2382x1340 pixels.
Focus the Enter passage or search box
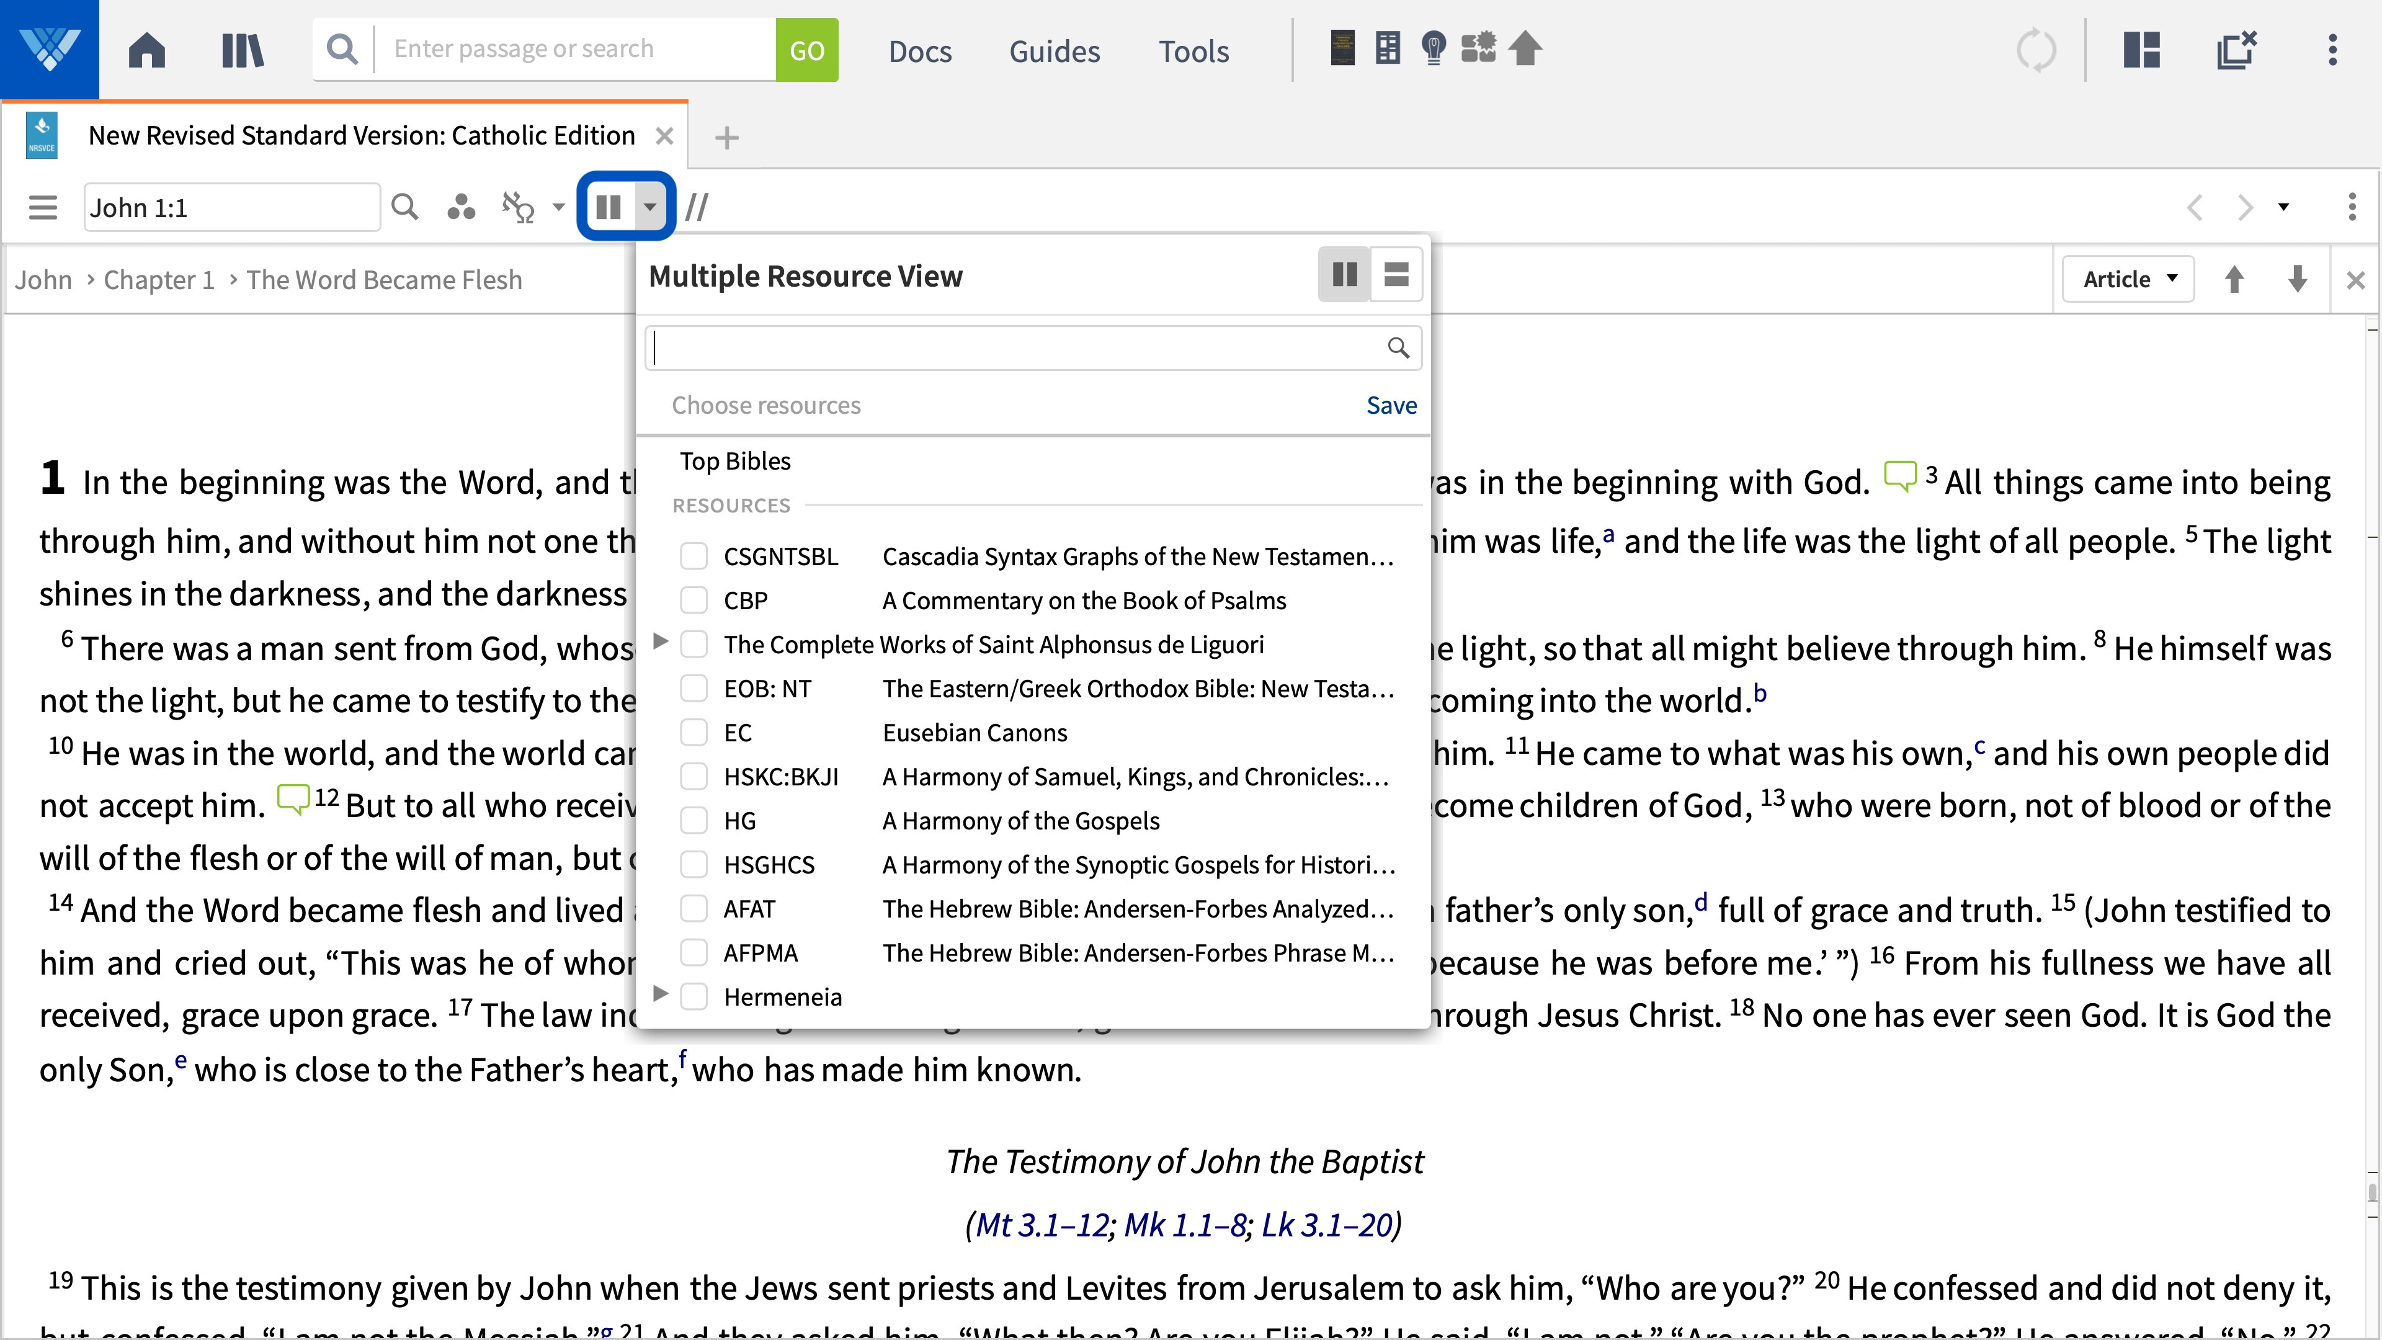click(575, 49)
